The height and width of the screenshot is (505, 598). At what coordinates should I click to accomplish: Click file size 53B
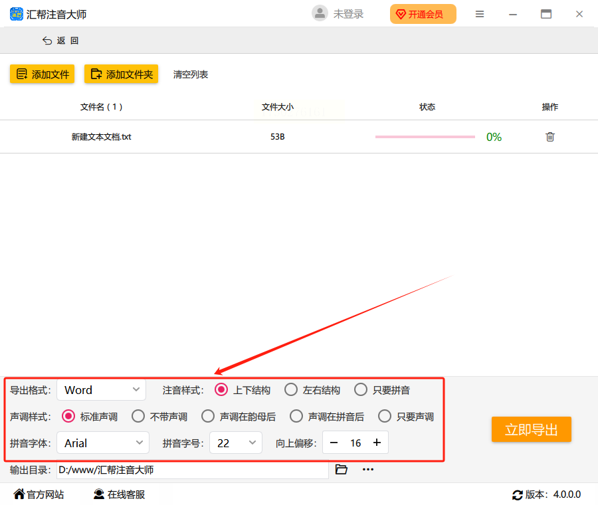pos(278,136)
